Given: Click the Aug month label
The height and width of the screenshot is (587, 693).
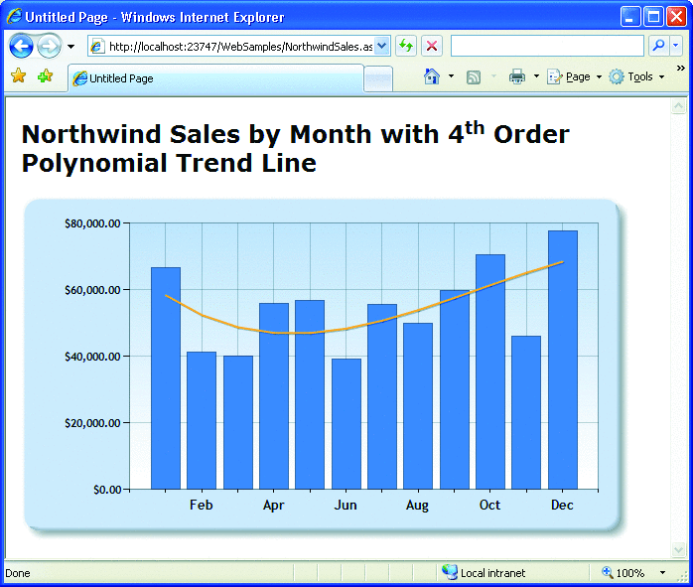Looking at the screenshot, I should pos(417,506).
